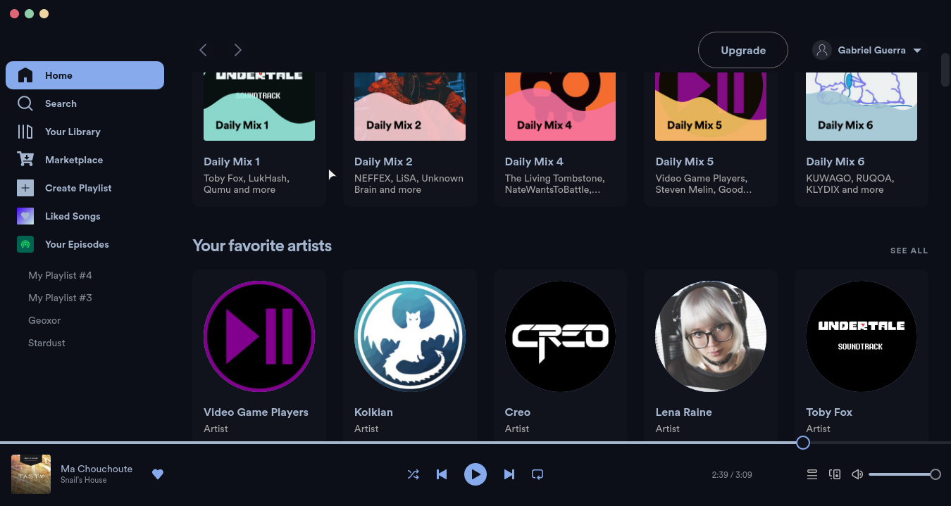This screenshot has height=506, width=951.
Task: Click the Snail's House artist link
Action: (84, 480)
